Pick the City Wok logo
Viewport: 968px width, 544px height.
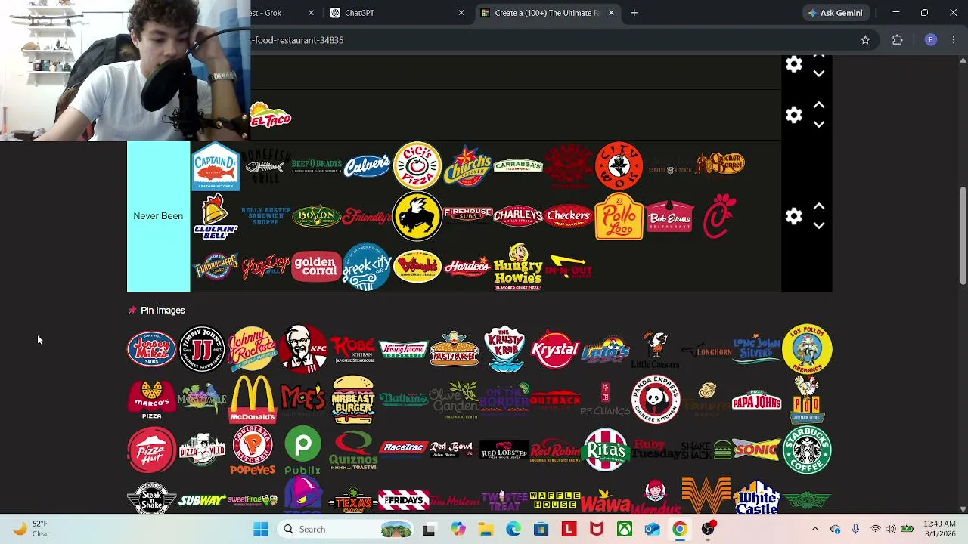tap(619, 165)
